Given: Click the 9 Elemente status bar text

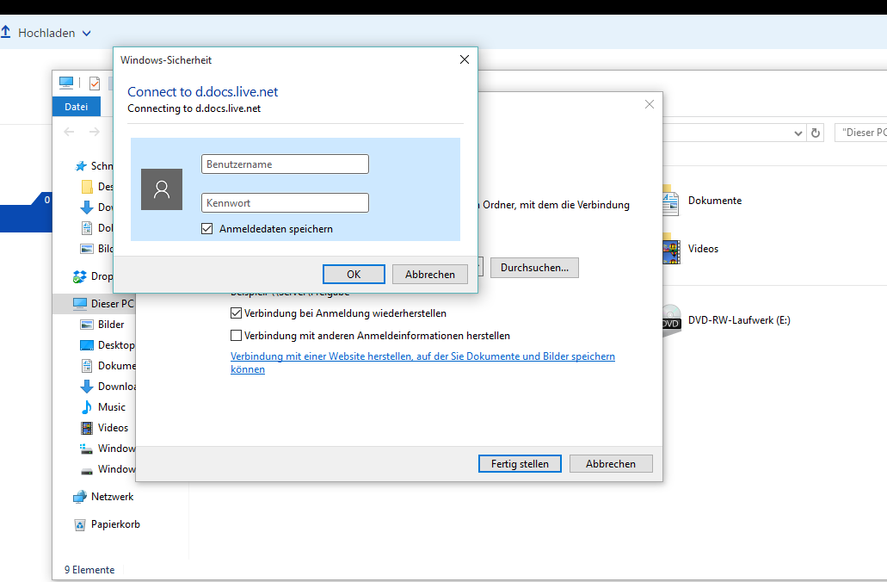Looking at the screenshot, I should tap(89, 570).
